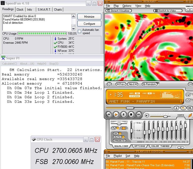Open SpeedFan's Clock tab
This screenshot has height=169, width=193.
[20, 10]
